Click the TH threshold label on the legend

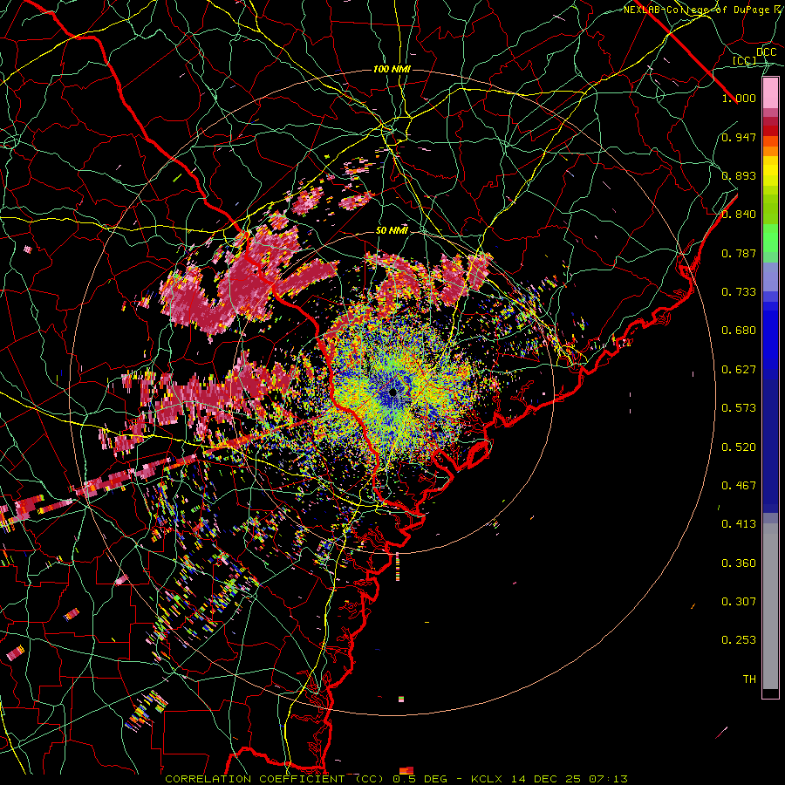[749, 679]
